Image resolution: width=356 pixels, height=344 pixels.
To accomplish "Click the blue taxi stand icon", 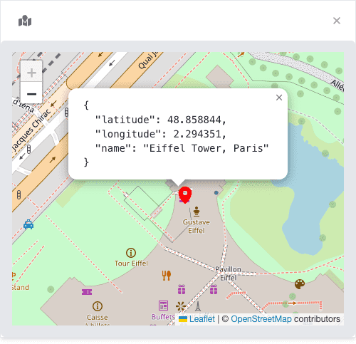I will tap(28, 224).
